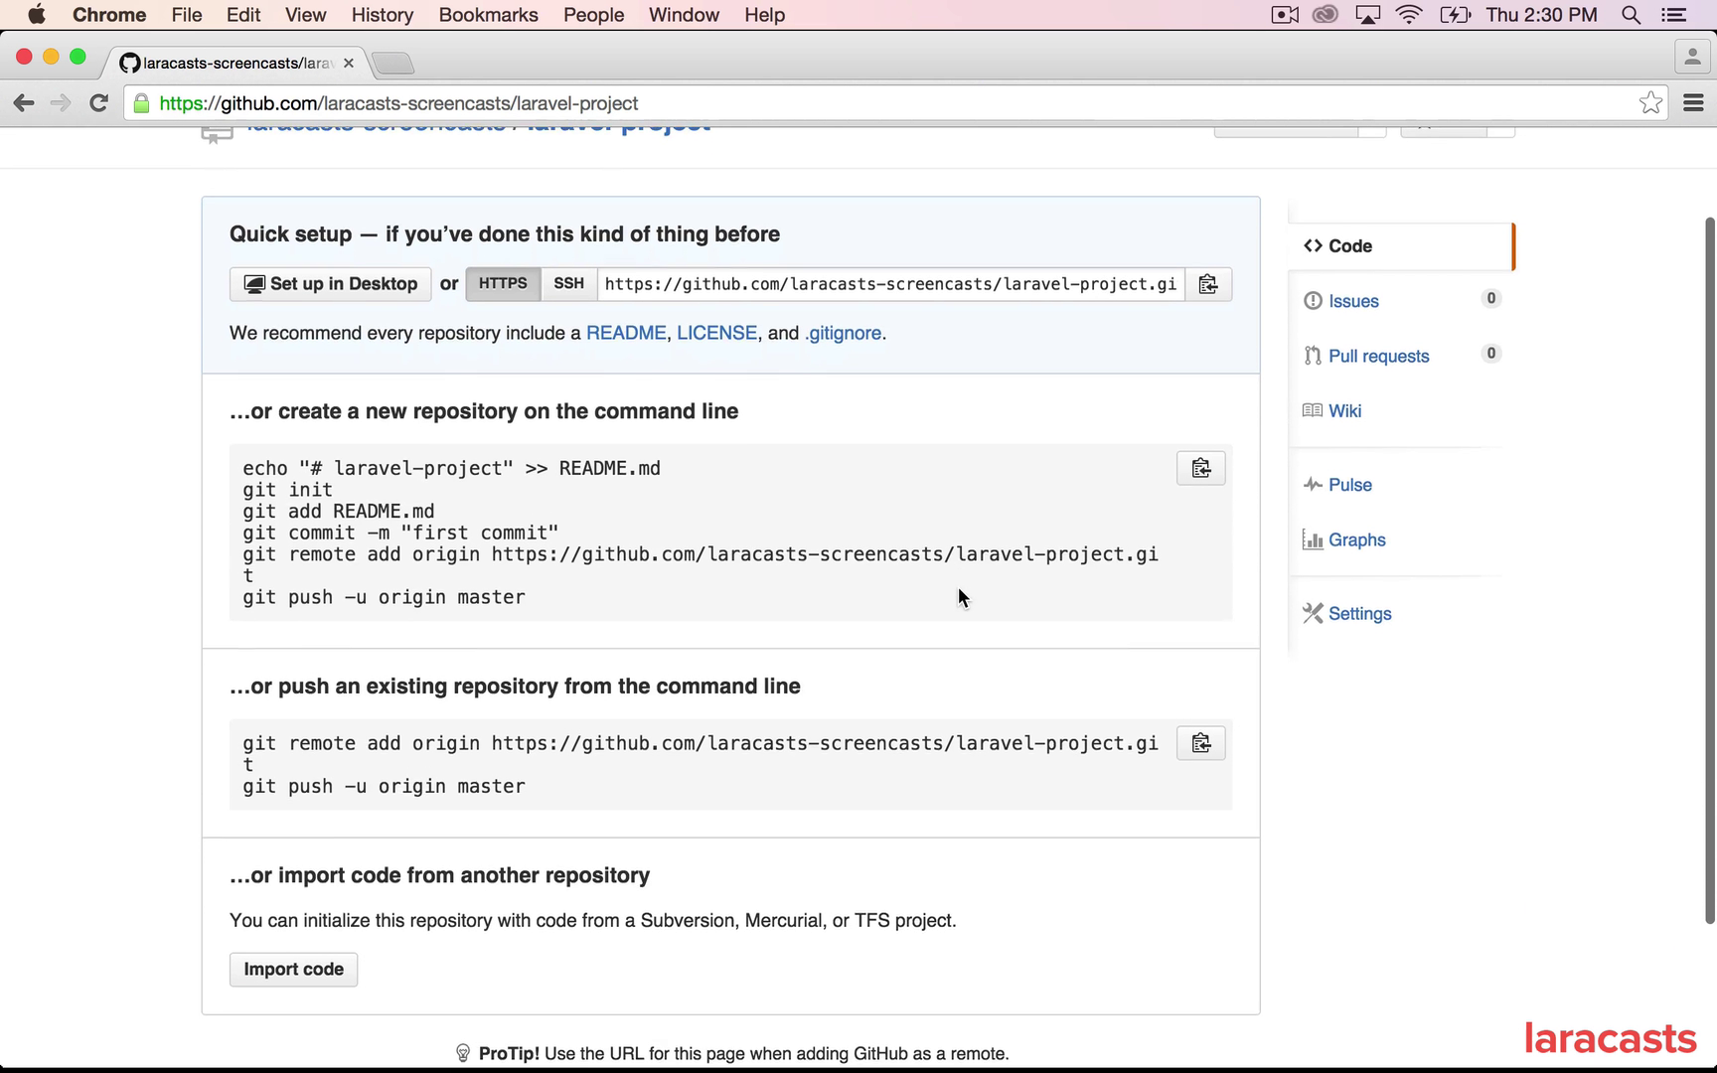Open the Edit menu
The width and height of the screenshot is (1717, 1073).
(x=243, y=15)
